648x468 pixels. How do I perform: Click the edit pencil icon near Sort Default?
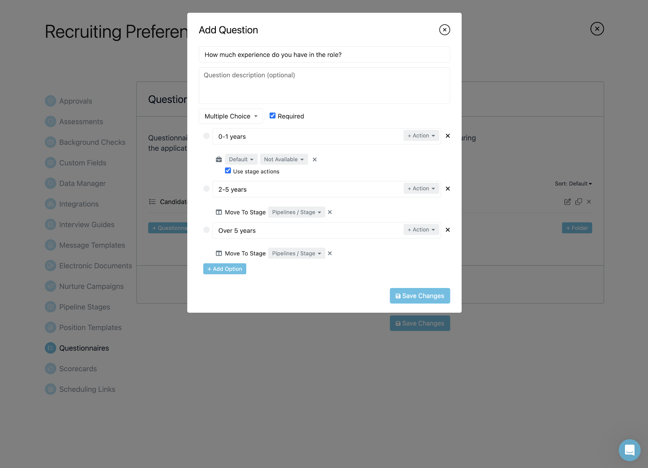click(567, 201)
